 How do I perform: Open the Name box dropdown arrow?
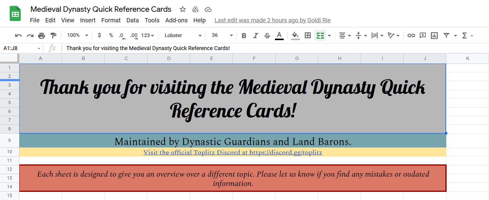39,49
